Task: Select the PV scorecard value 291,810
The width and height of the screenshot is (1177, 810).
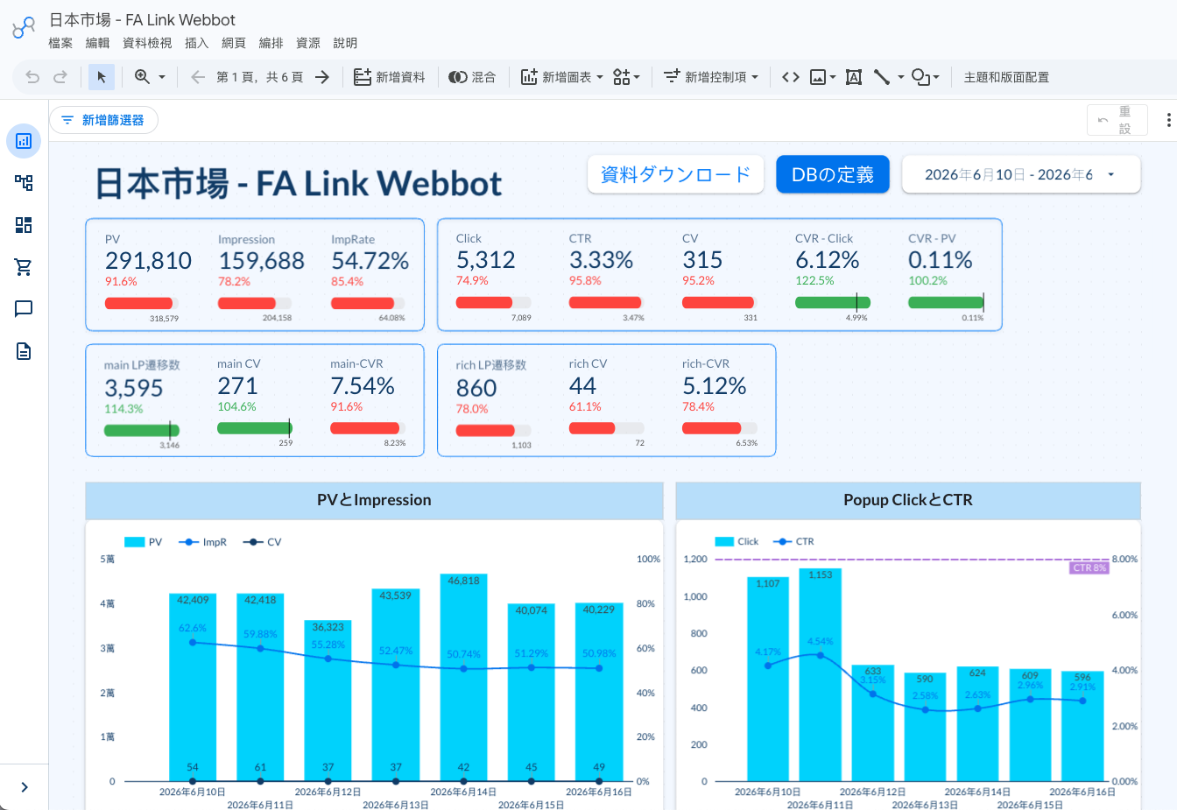Action: point(148,261)
